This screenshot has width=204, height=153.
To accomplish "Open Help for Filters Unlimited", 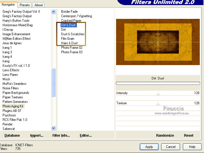I will pyautogui.click(x=192, y=147).
